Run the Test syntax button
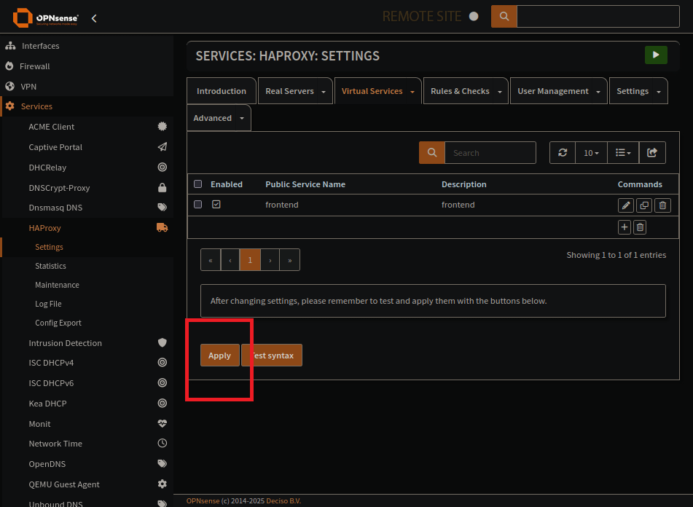The width and height of the screenshot is (693, 507). pyautogui.click(x=272, y=355)
